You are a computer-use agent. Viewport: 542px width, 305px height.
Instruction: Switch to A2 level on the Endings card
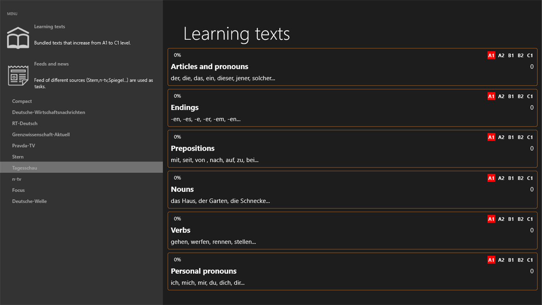coord(501,96)
